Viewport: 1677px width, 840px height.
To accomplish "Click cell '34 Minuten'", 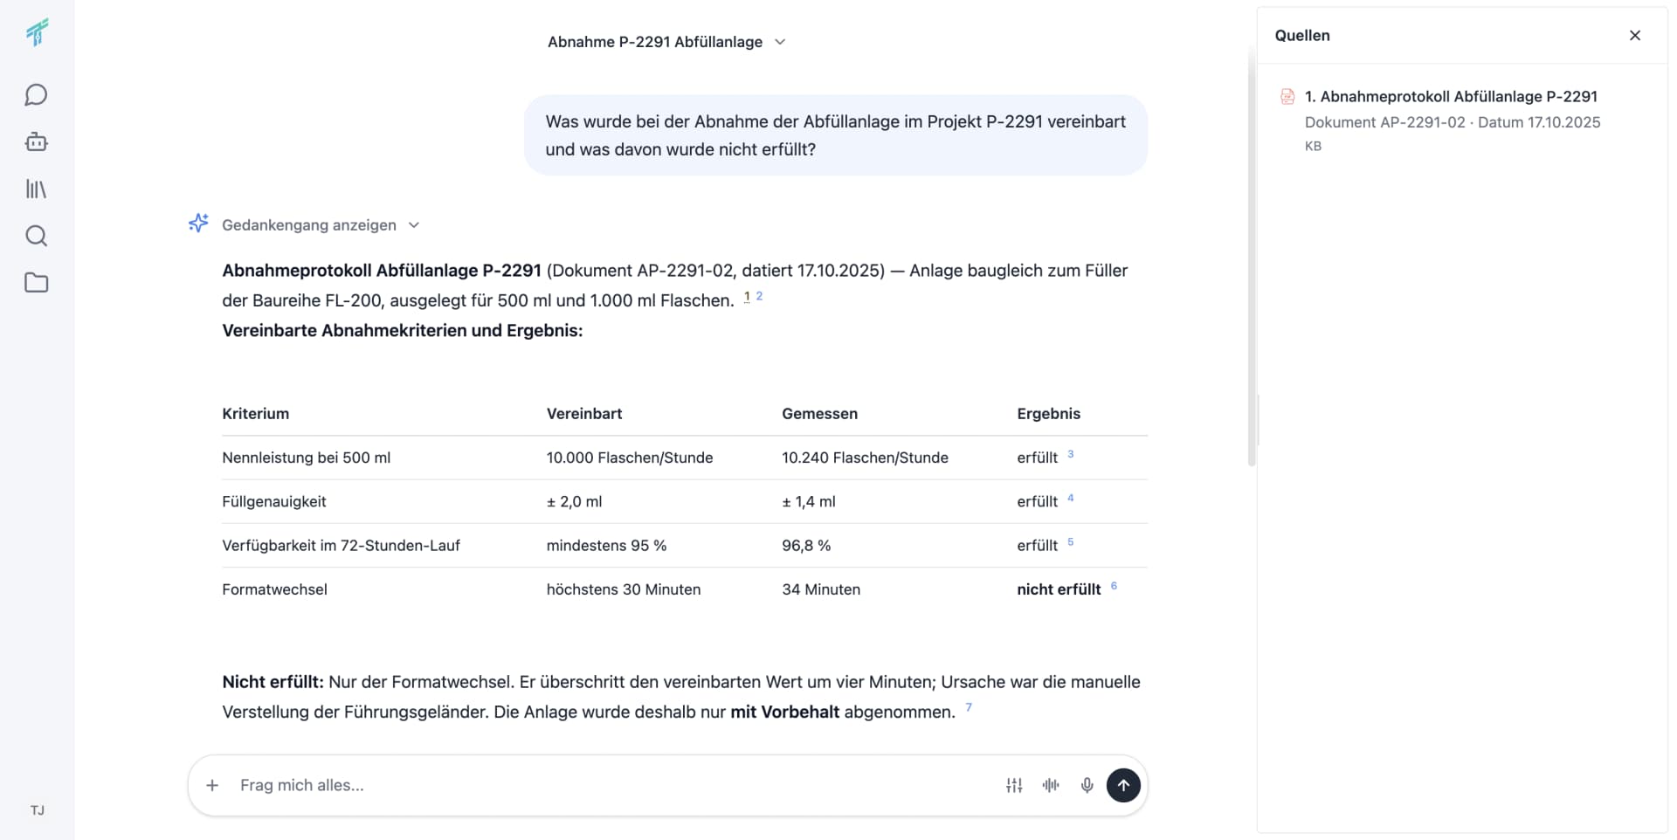I will (821, 589).
